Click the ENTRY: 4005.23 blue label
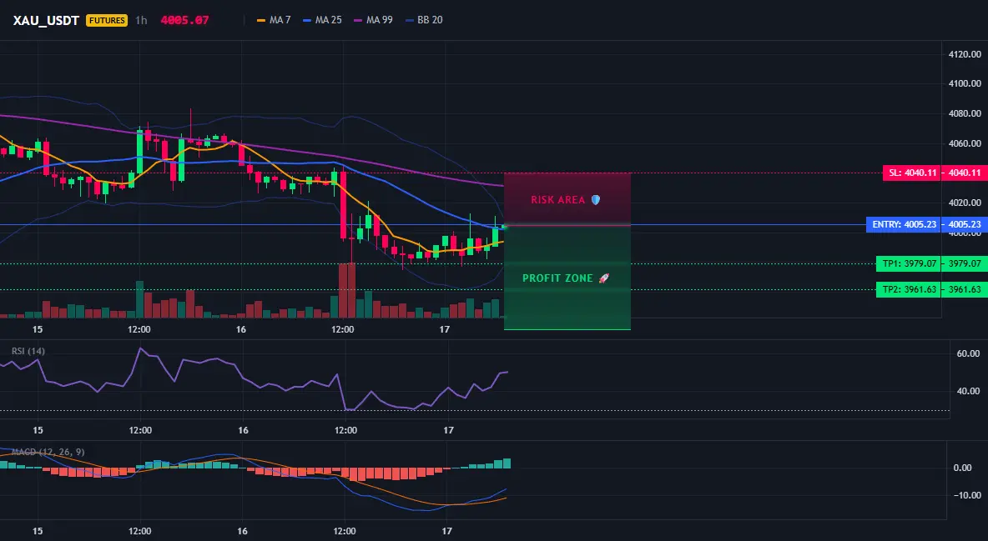Image resolution: width=988 pixels, height=541 pixels. coord(904,224)
